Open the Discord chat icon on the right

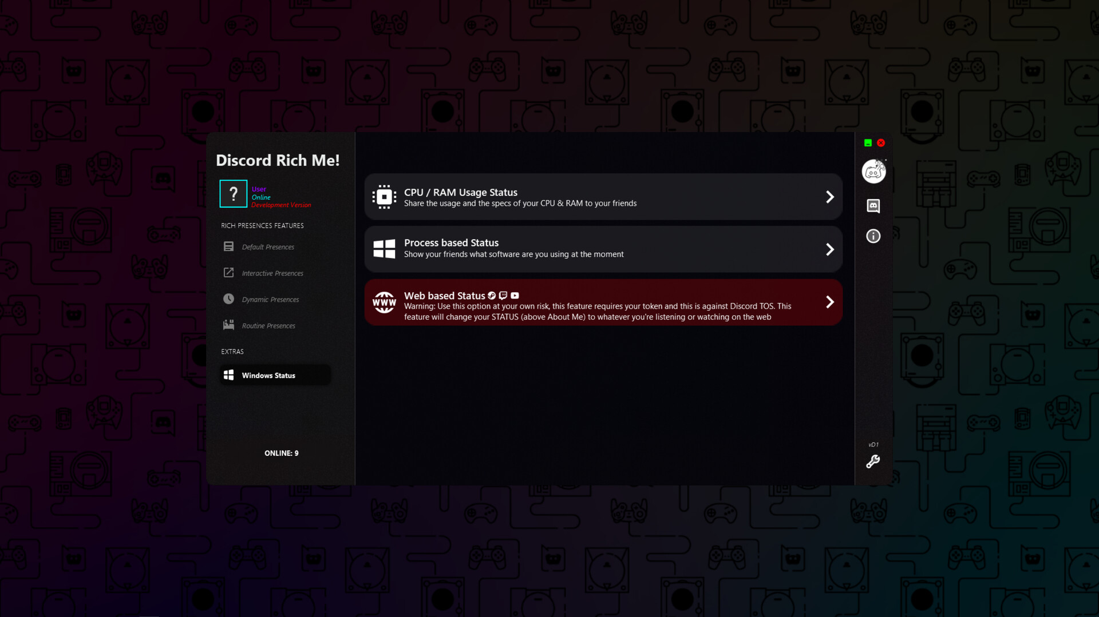tap(873, 206)
